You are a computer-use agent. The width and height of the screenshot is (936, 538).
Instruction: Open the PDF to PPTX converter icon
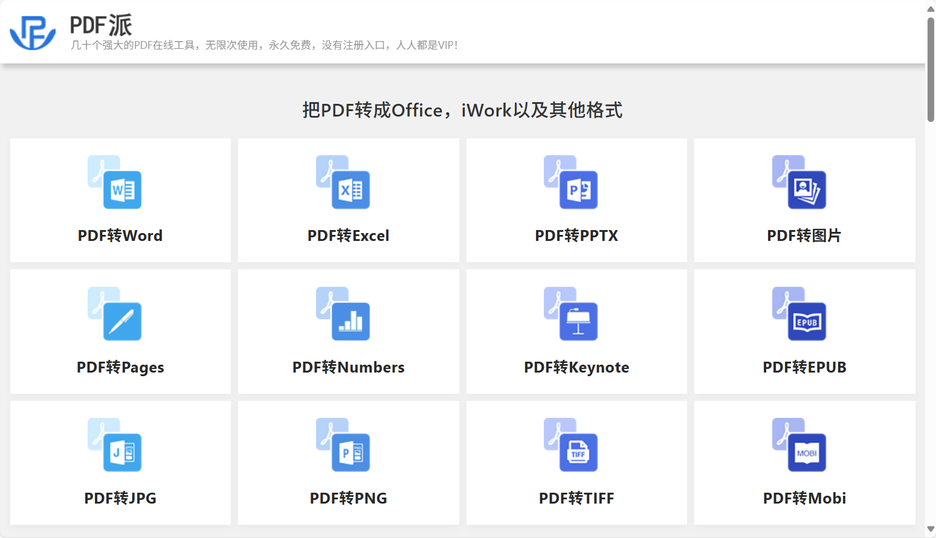click(571, 182)
